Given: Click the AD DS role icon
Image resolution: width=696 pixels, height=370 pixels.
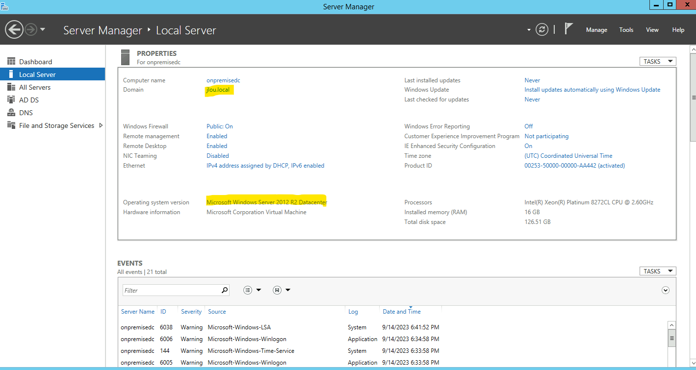Looking at the screenshot, I should click(x=11, y=99).
